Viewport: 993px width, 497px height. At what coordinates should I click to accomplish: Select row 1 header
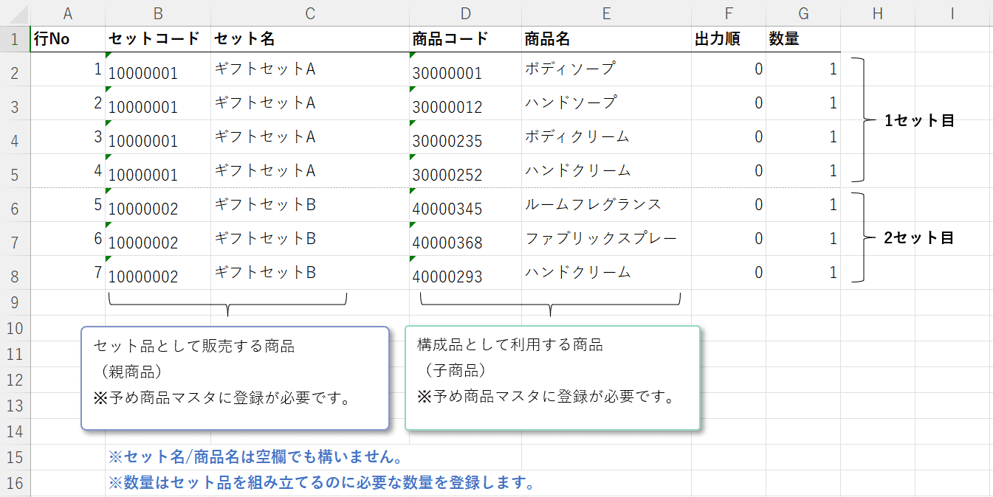point(15,39)
